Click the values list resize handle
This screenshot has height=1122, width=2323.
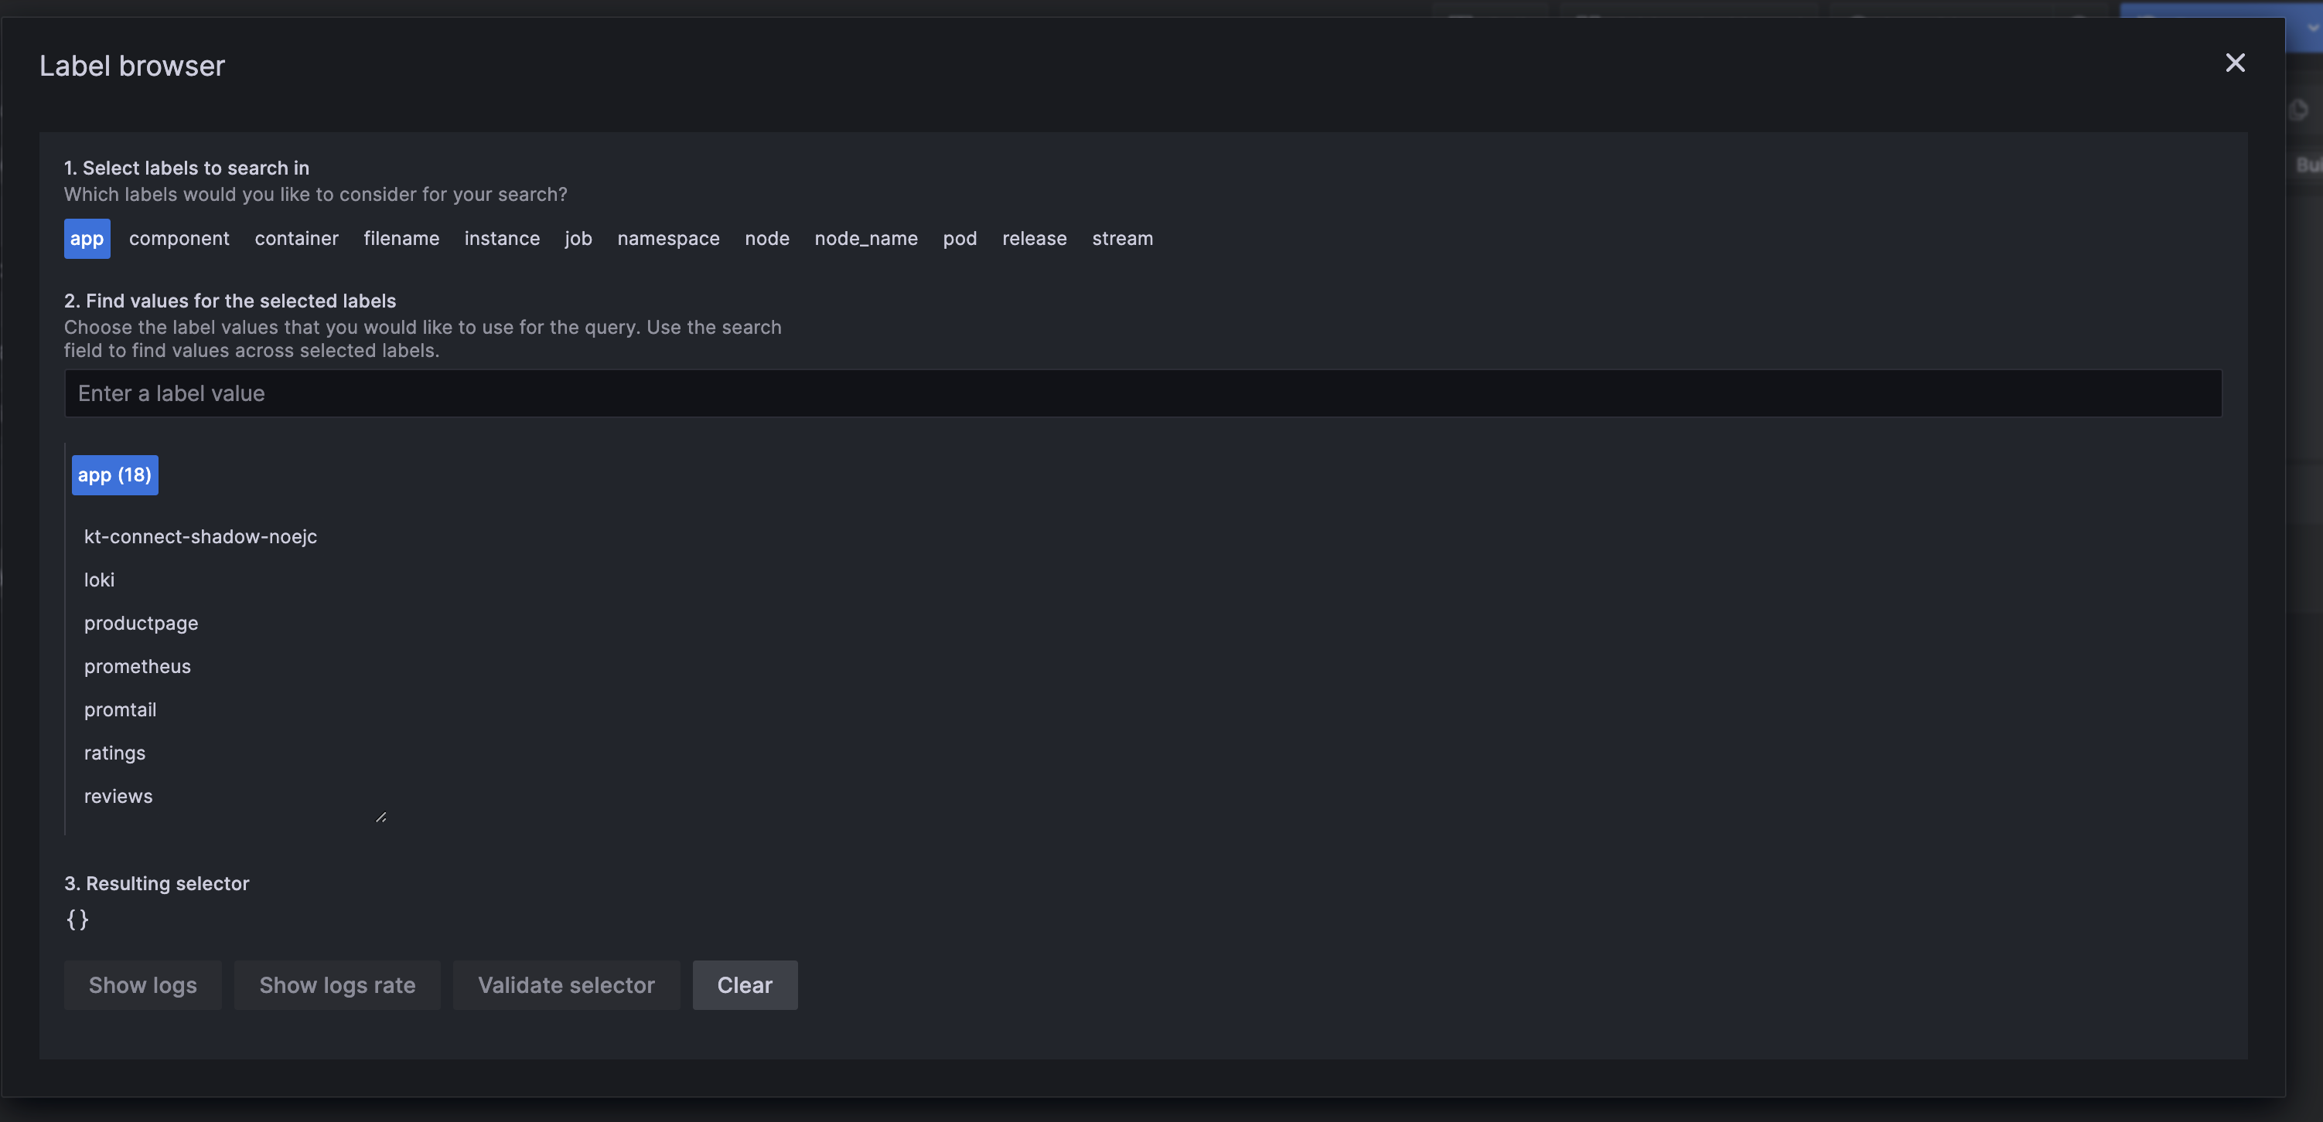[x=380, y=818]
